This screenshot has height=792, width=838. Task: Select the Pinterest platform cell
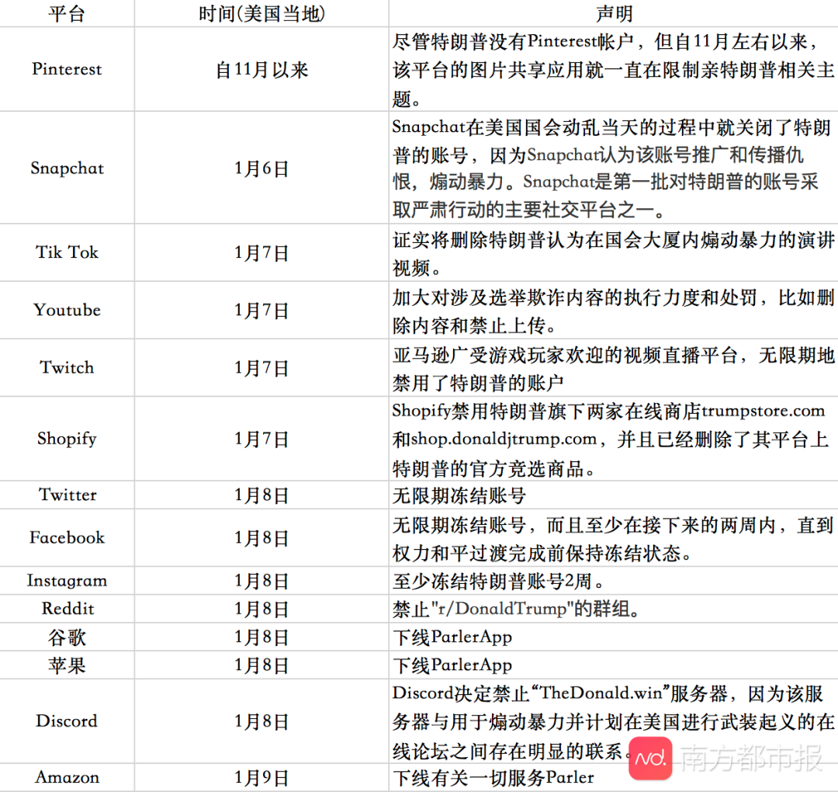click(x=67, y=69)
